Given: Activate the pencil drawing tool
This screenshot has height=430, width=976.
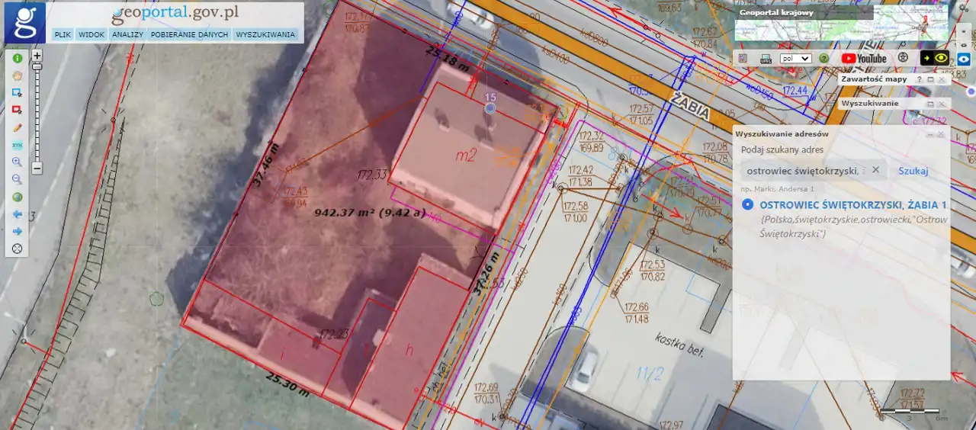Looking at the screenshot, I should pos(17,127).
